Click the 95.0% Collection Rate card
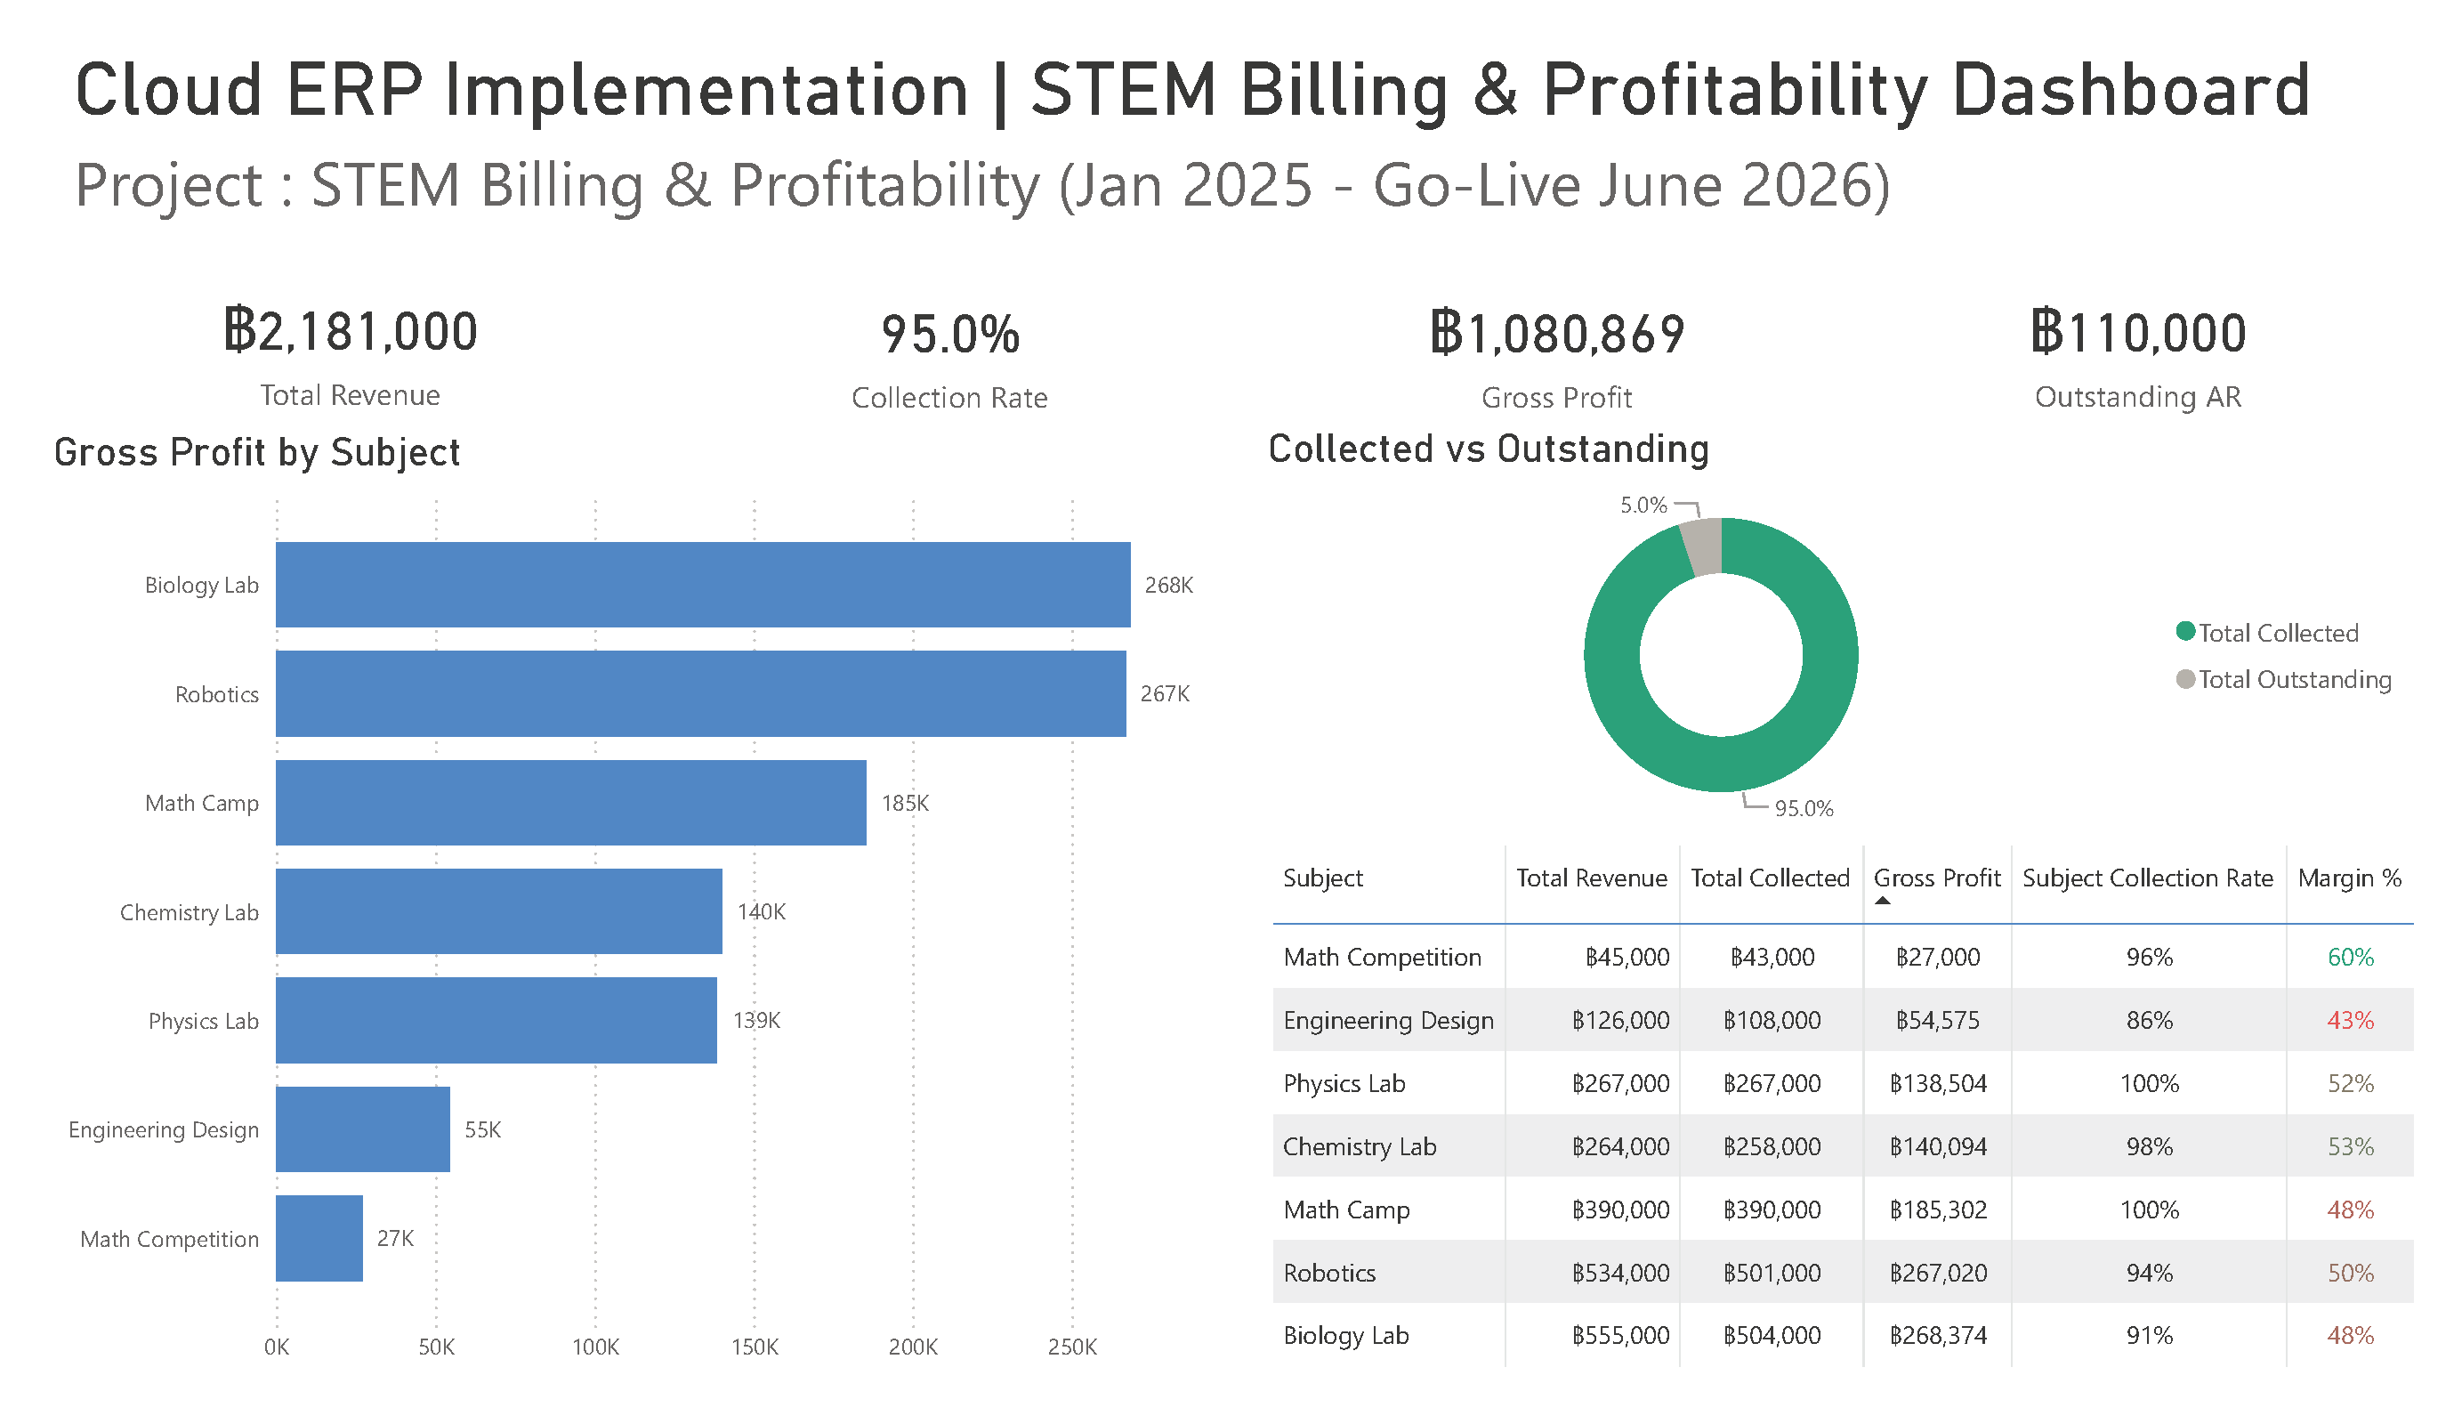2462x1424 pixels. point(948,358)
